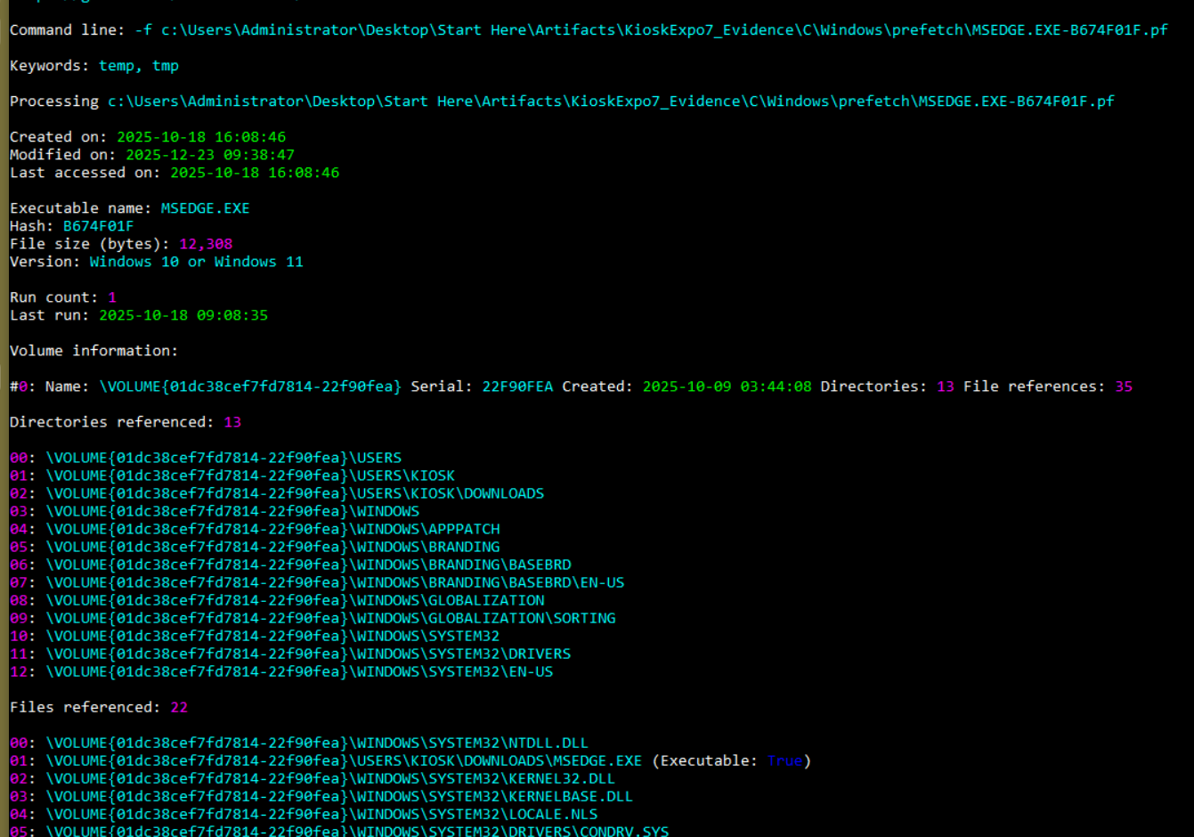
Task: Select directory entry 06 BRANDING\BASEBRD
Action: [290, 565]
